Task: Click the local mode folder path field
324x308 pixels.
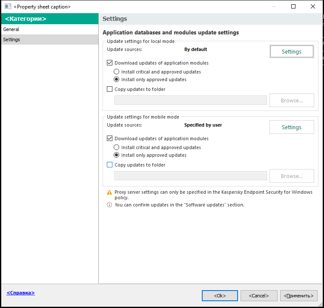Action: point(190,100)
